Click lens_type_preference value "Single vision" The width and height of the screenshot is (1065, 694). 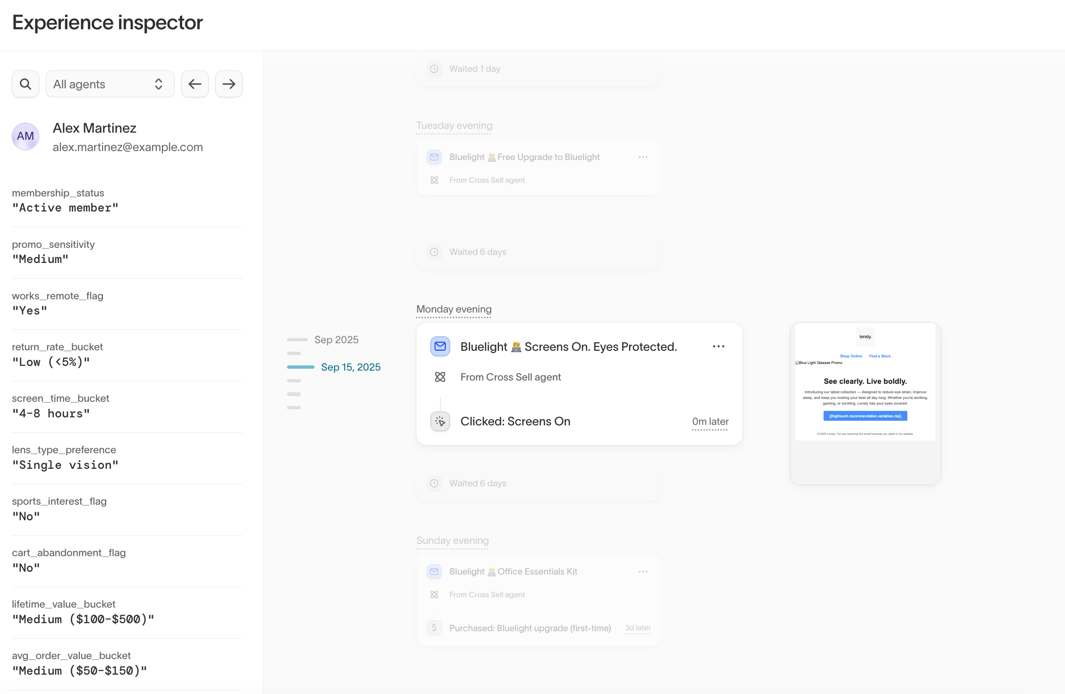(x=65, y=465)
